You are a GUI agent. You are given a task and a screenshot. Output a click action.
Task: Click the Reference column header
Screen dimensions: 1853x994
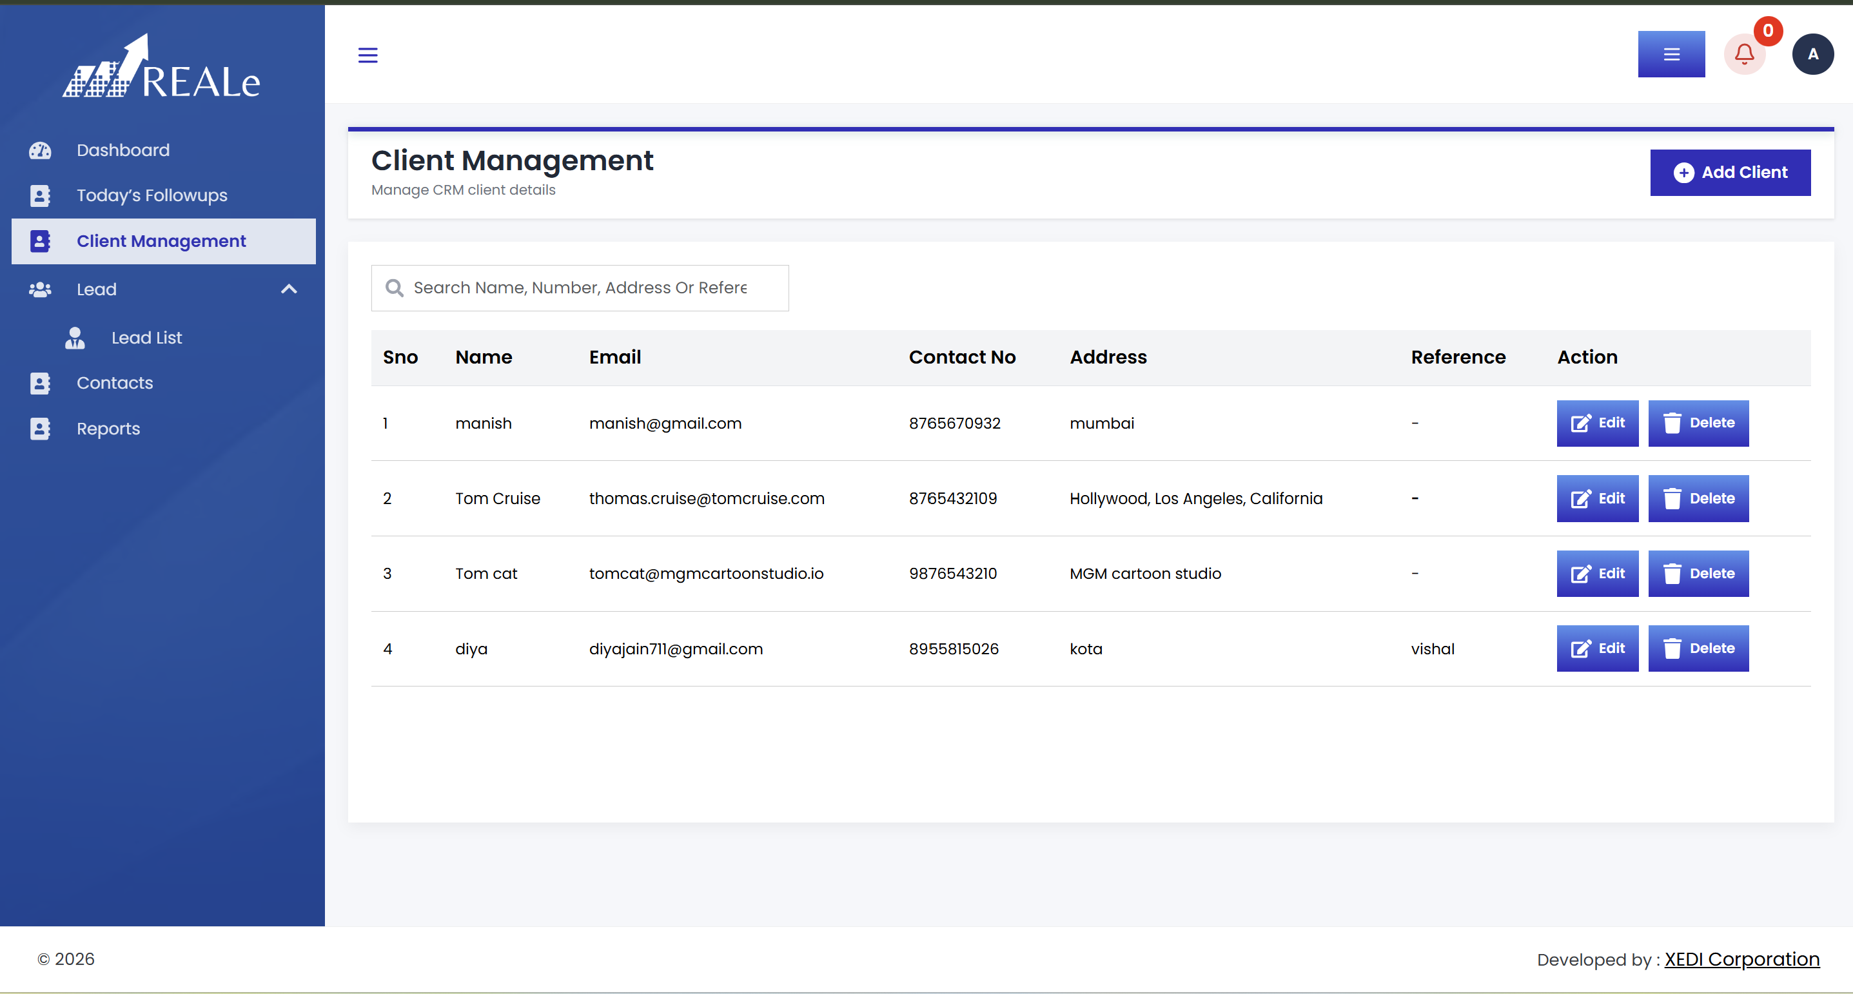pyautogui.click(x=1458, y=358)
